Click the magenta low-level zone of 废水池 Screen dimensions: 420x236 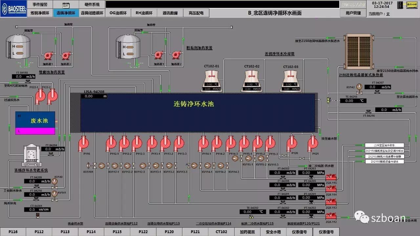click(x=35, y=131)
